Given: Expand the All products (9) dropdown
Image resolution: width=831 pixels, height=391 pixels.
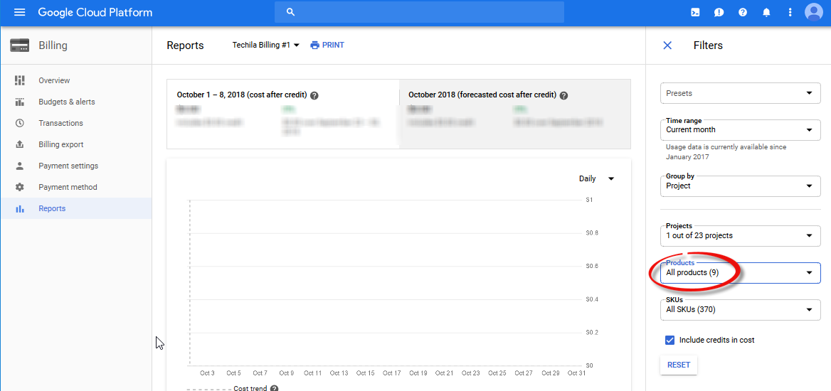Looking at the screenshot, I should point(740,273).
